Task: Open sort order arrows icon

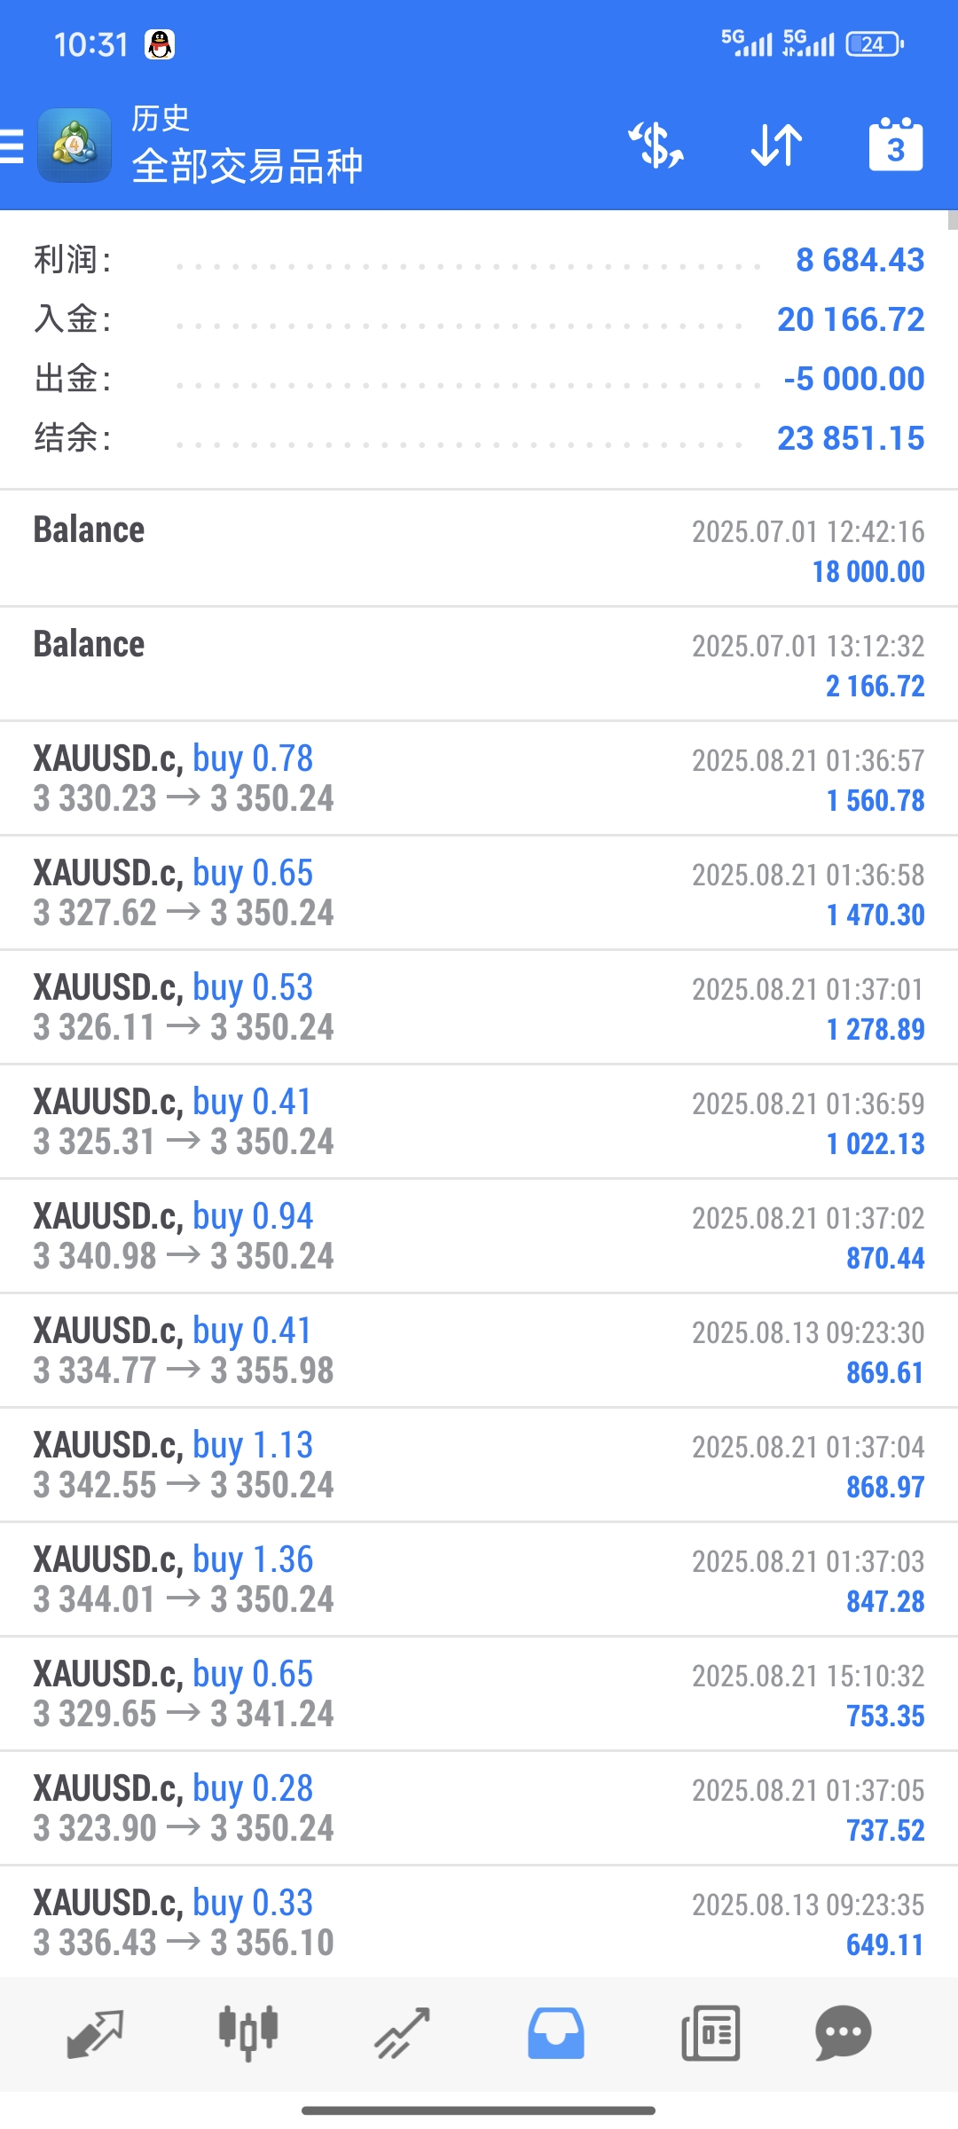Action: tap(776, 145)
